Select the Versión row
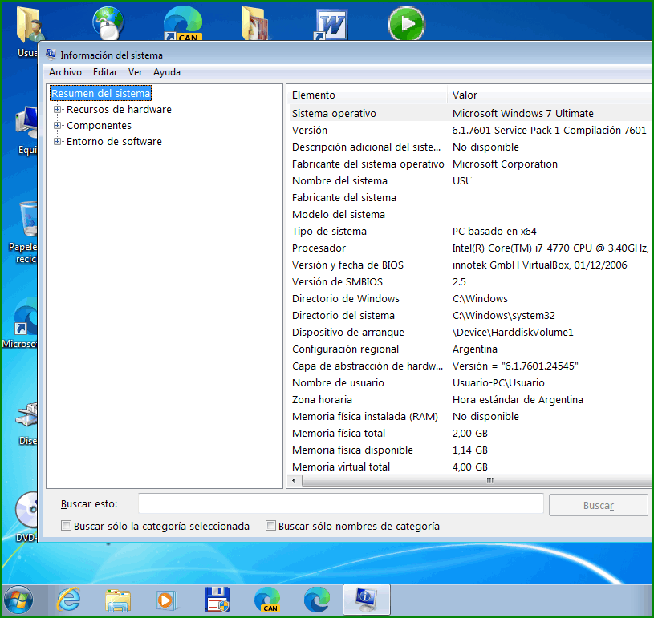 click(471, 130)
